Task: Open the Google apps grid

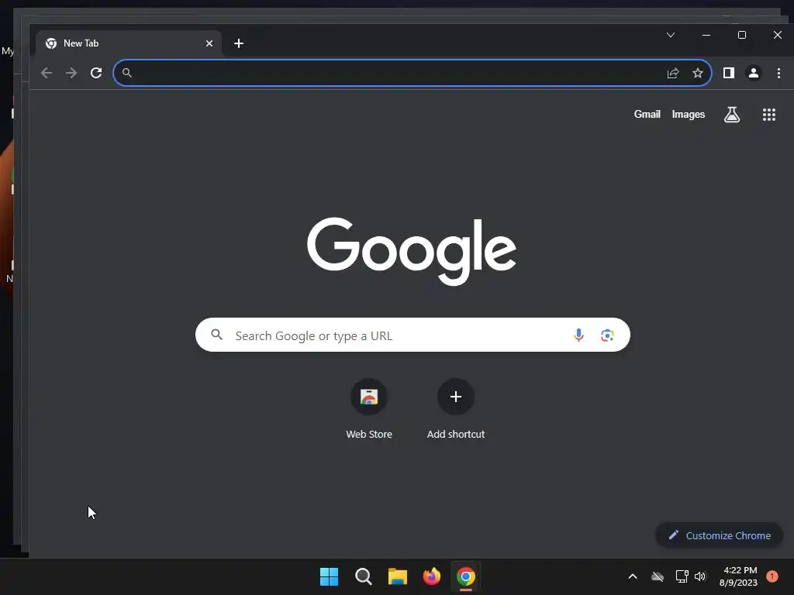Action: pyautogui.click(x=769, y=115)
